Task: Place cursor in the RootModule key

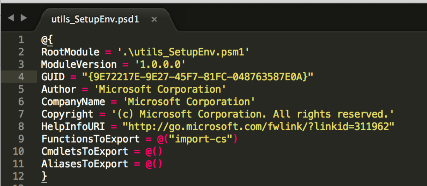Action: 70,52
